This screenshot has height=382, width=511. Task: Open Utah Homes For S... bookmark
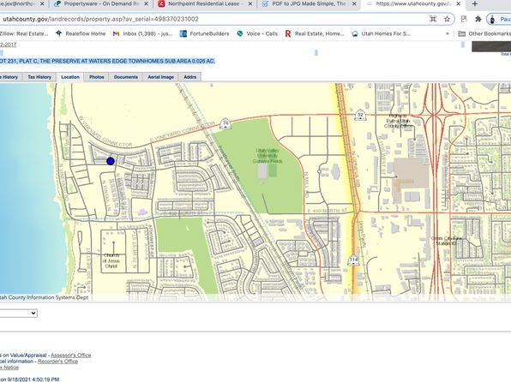coord(382,33)
